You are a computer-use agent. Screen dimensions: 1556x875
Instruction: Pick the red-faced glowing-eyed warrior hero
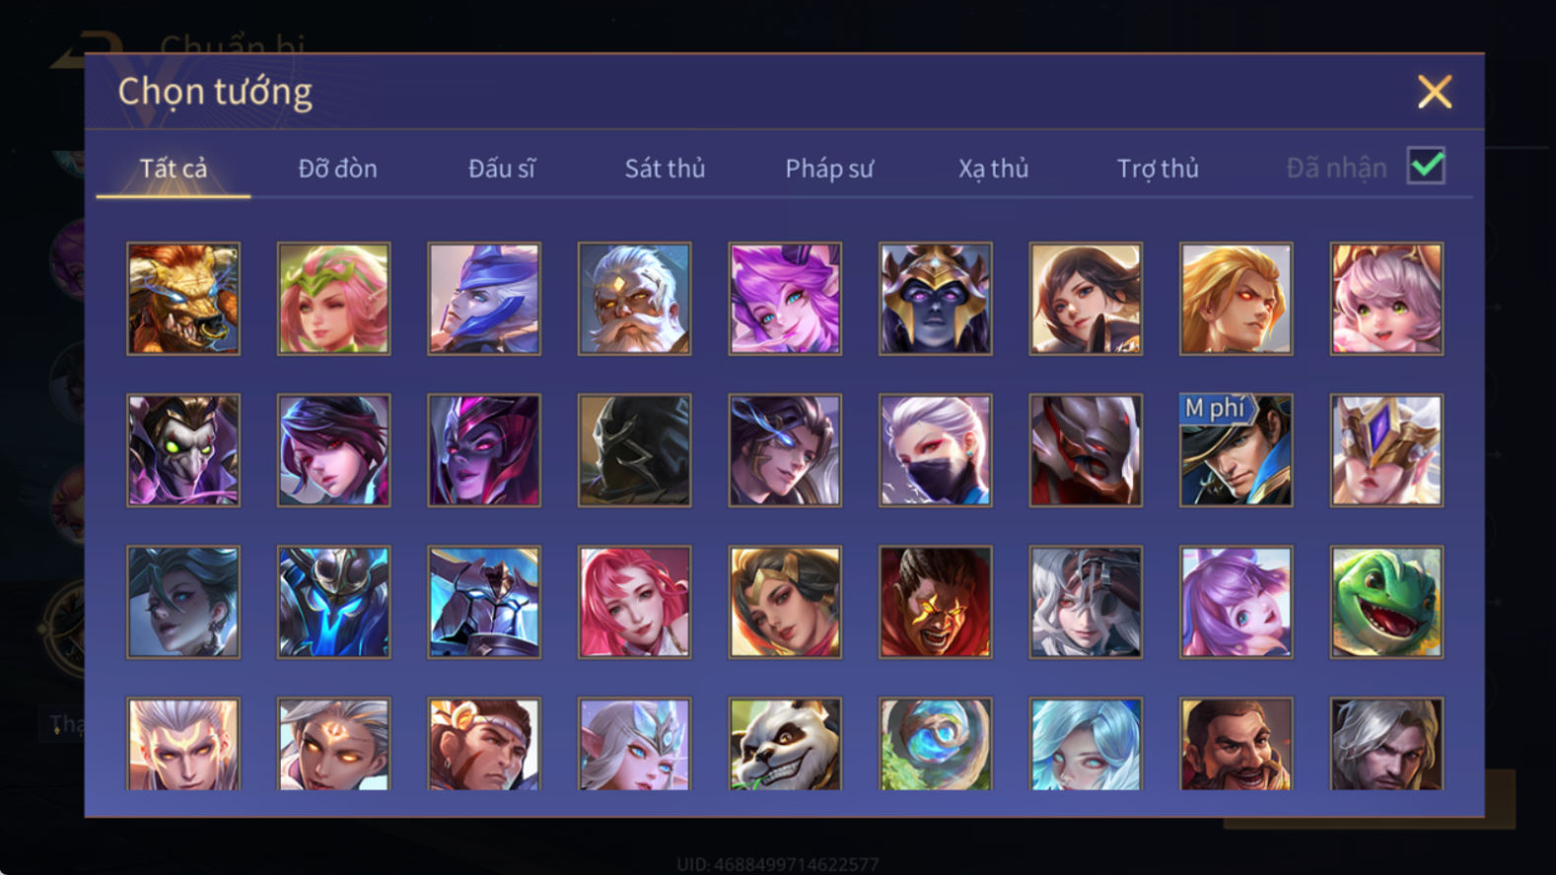[935, 601]
